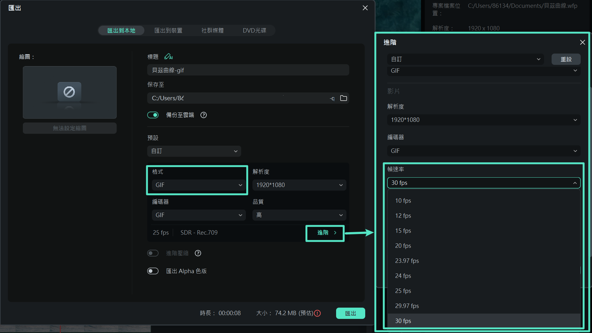Viewport: 592px width, 333px height.
Task: Click the 標題 field containing 貝茲曲線-gif
Action: point(248,70)
